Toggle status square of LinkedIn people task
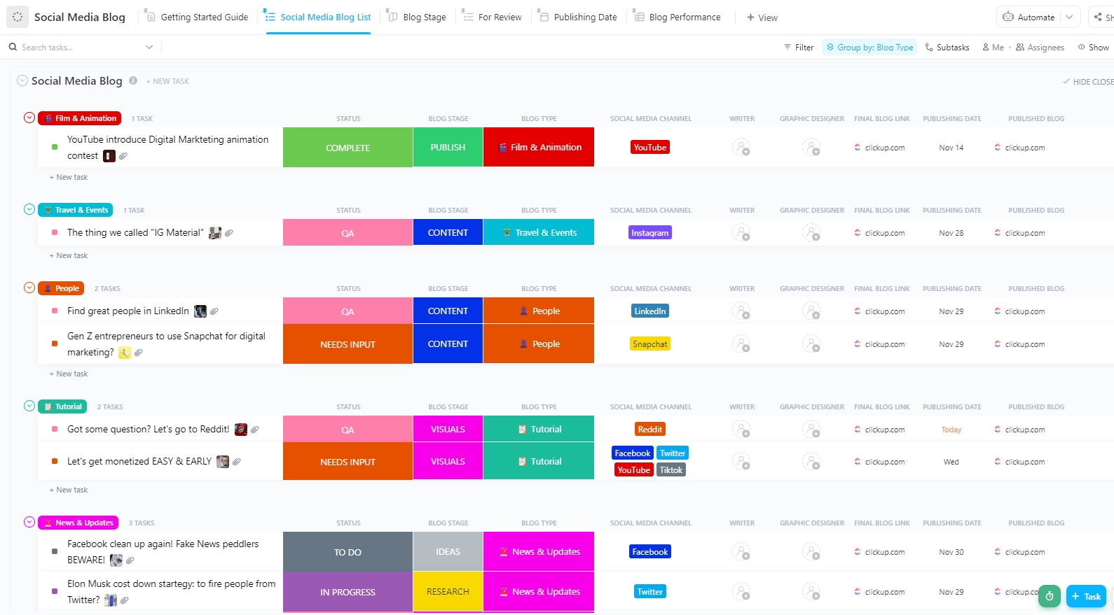The height and width of the screenshot is (615, 1114). click(55, 311)
